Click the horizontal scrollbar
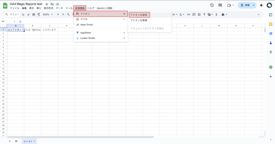This screenshot has width=275, height=144. [81, 137]
